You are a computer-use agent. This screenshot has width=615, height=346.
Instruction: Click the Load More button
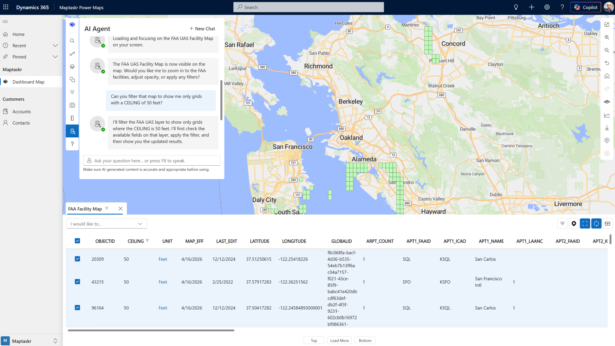pos(339,341)
